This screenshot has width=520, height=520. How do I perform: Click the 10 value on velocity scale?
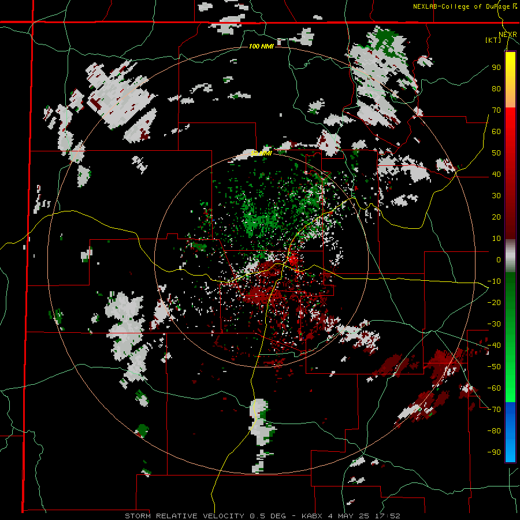pos(496,239)
